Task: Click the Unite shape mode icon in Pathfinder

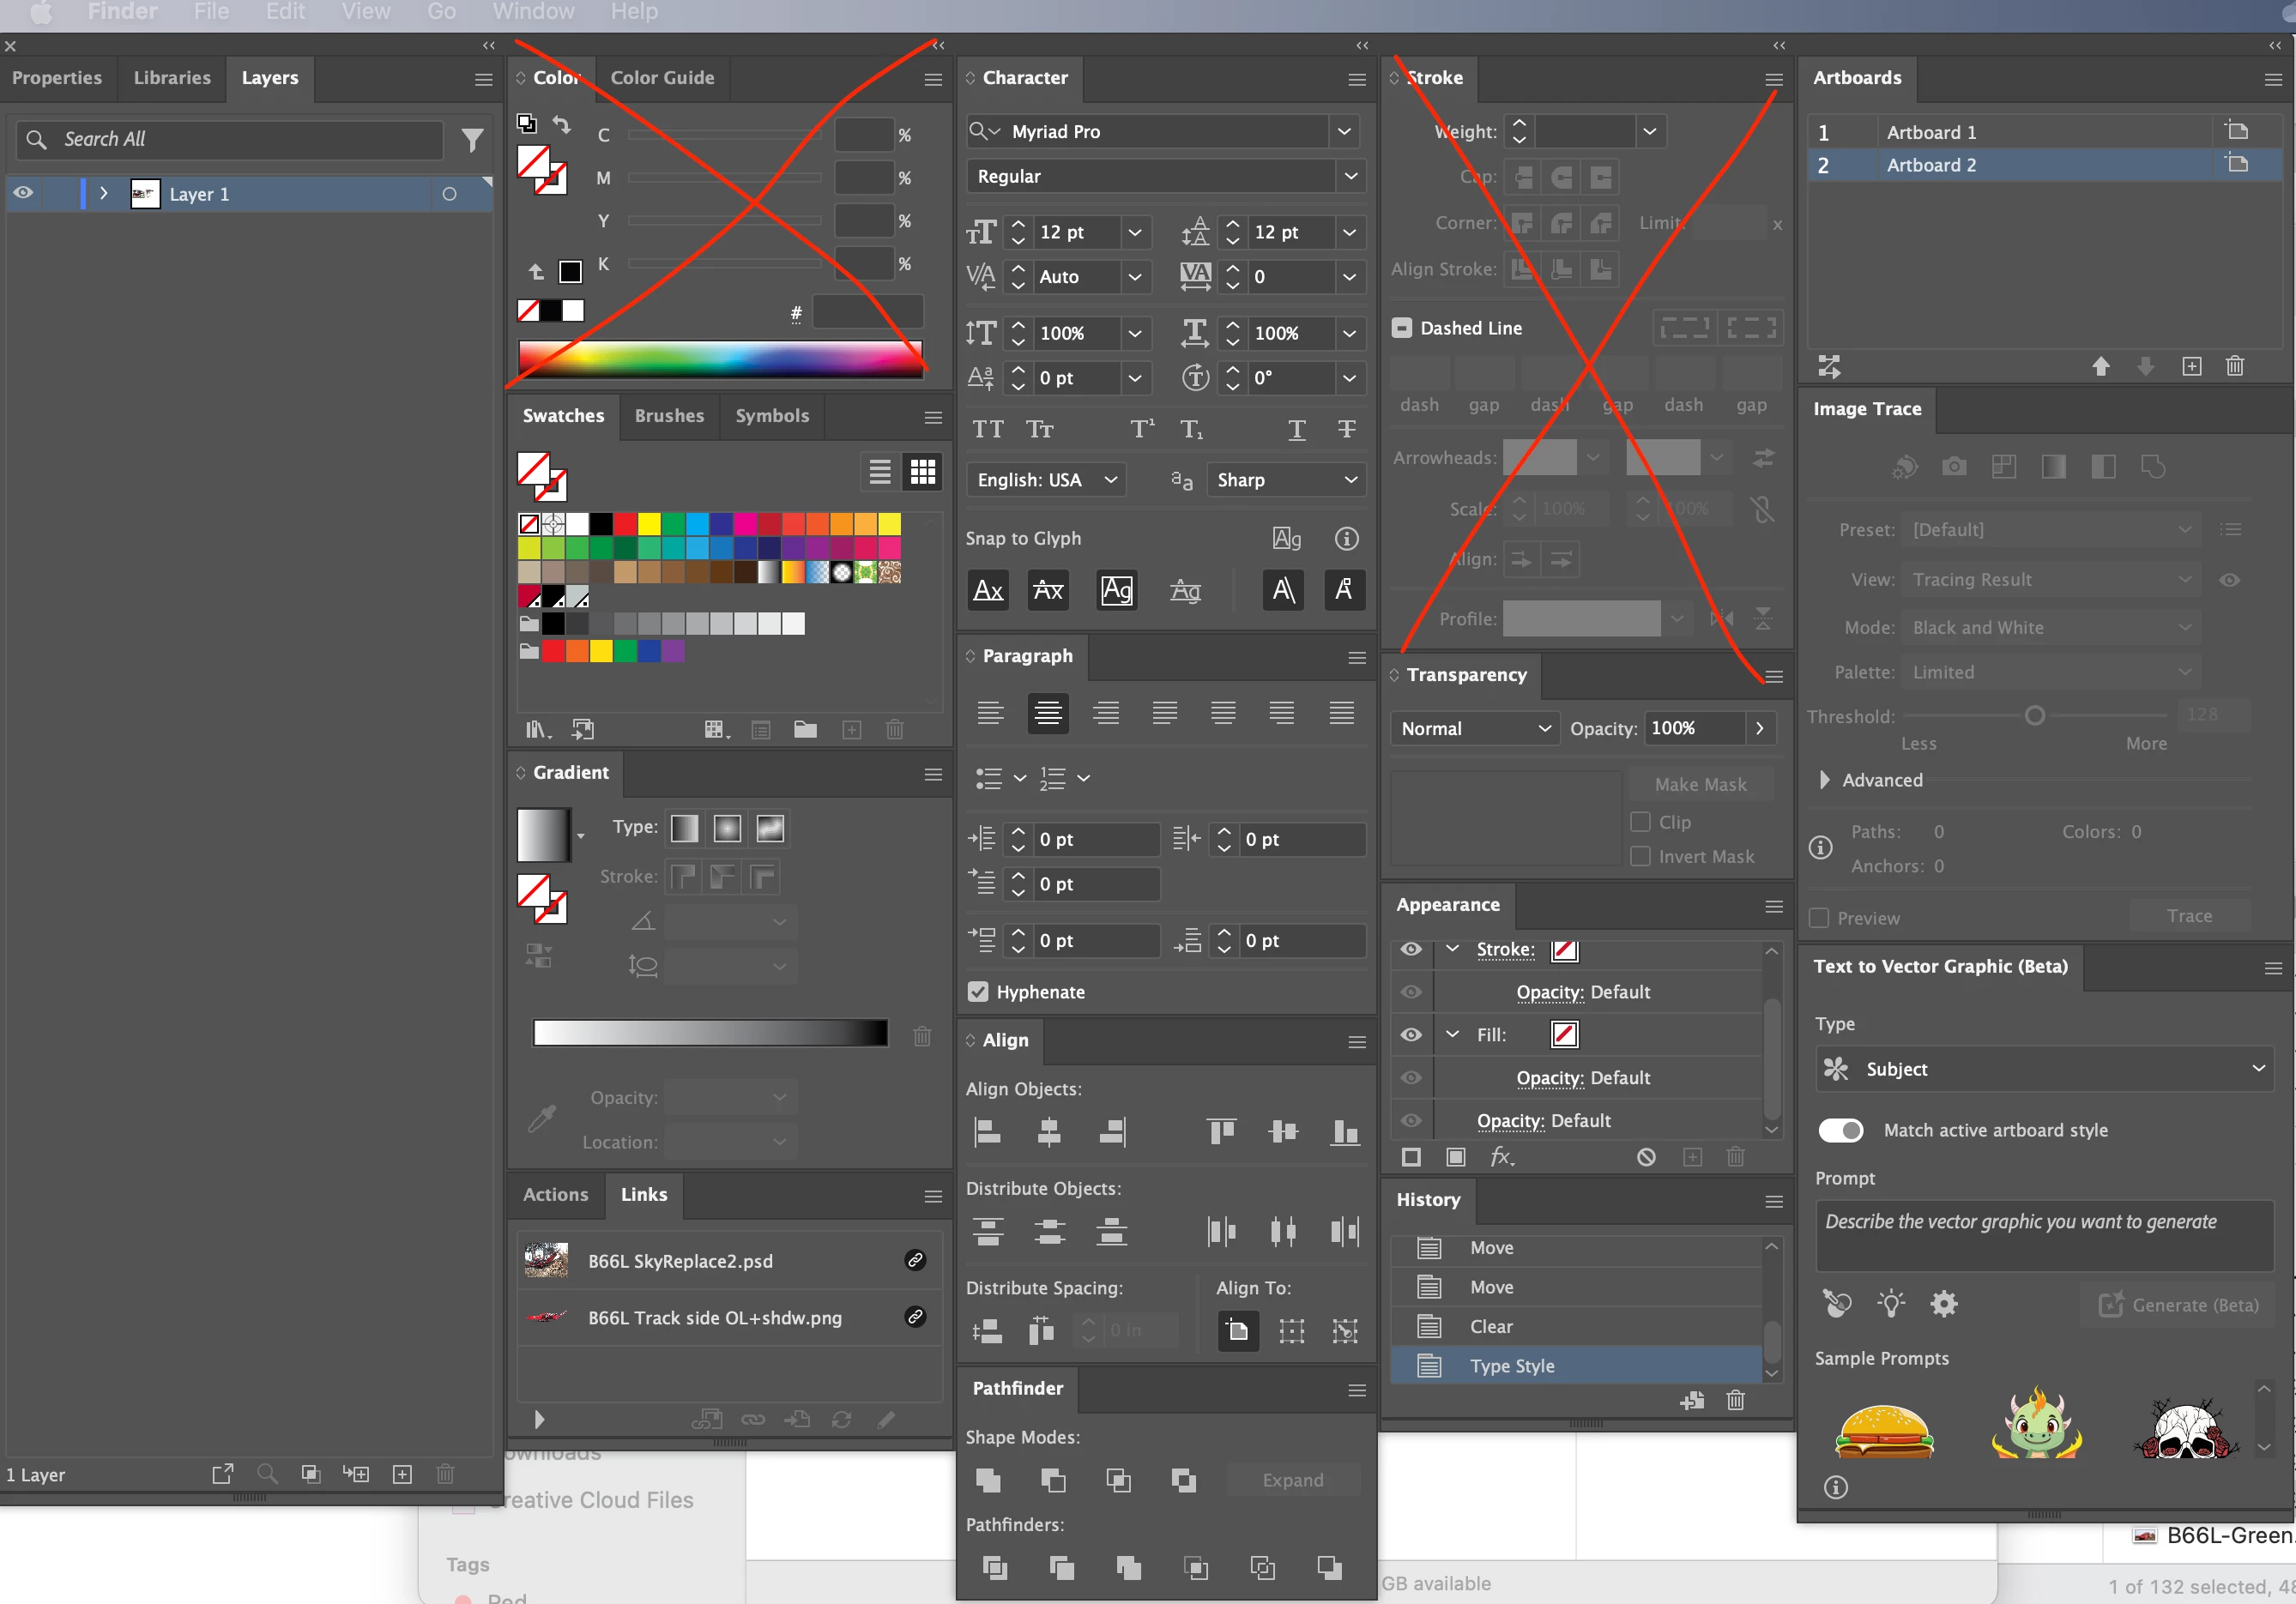Action: point(988,1480)
